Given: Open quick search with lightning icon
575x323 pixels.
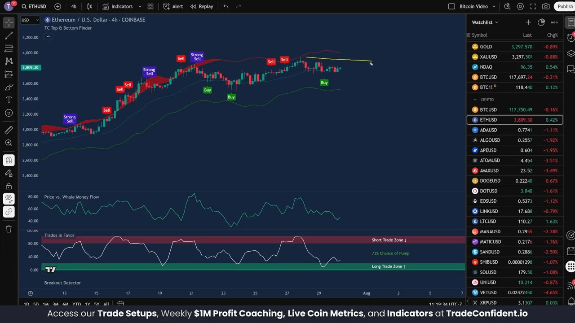Looking at the screenshot, I should click(507, 7).
